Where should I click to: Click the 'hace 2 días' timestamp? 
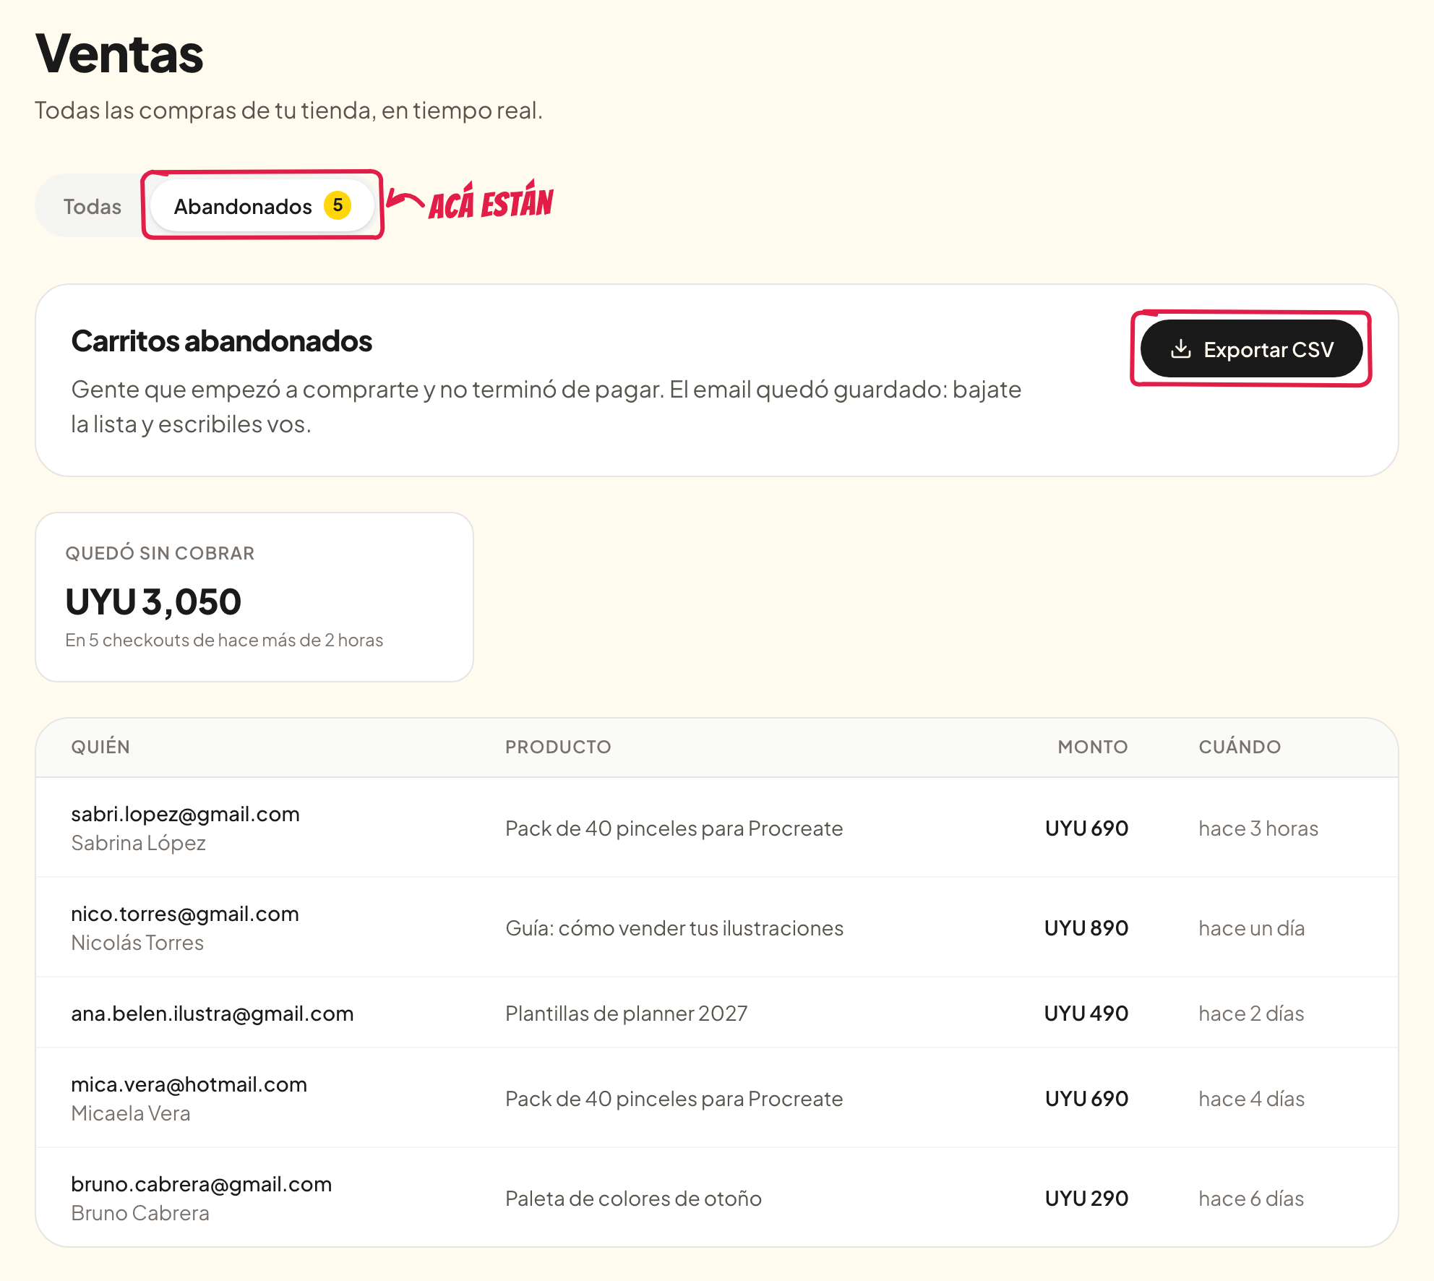pyautogui.click(x=1251, y=1014)
